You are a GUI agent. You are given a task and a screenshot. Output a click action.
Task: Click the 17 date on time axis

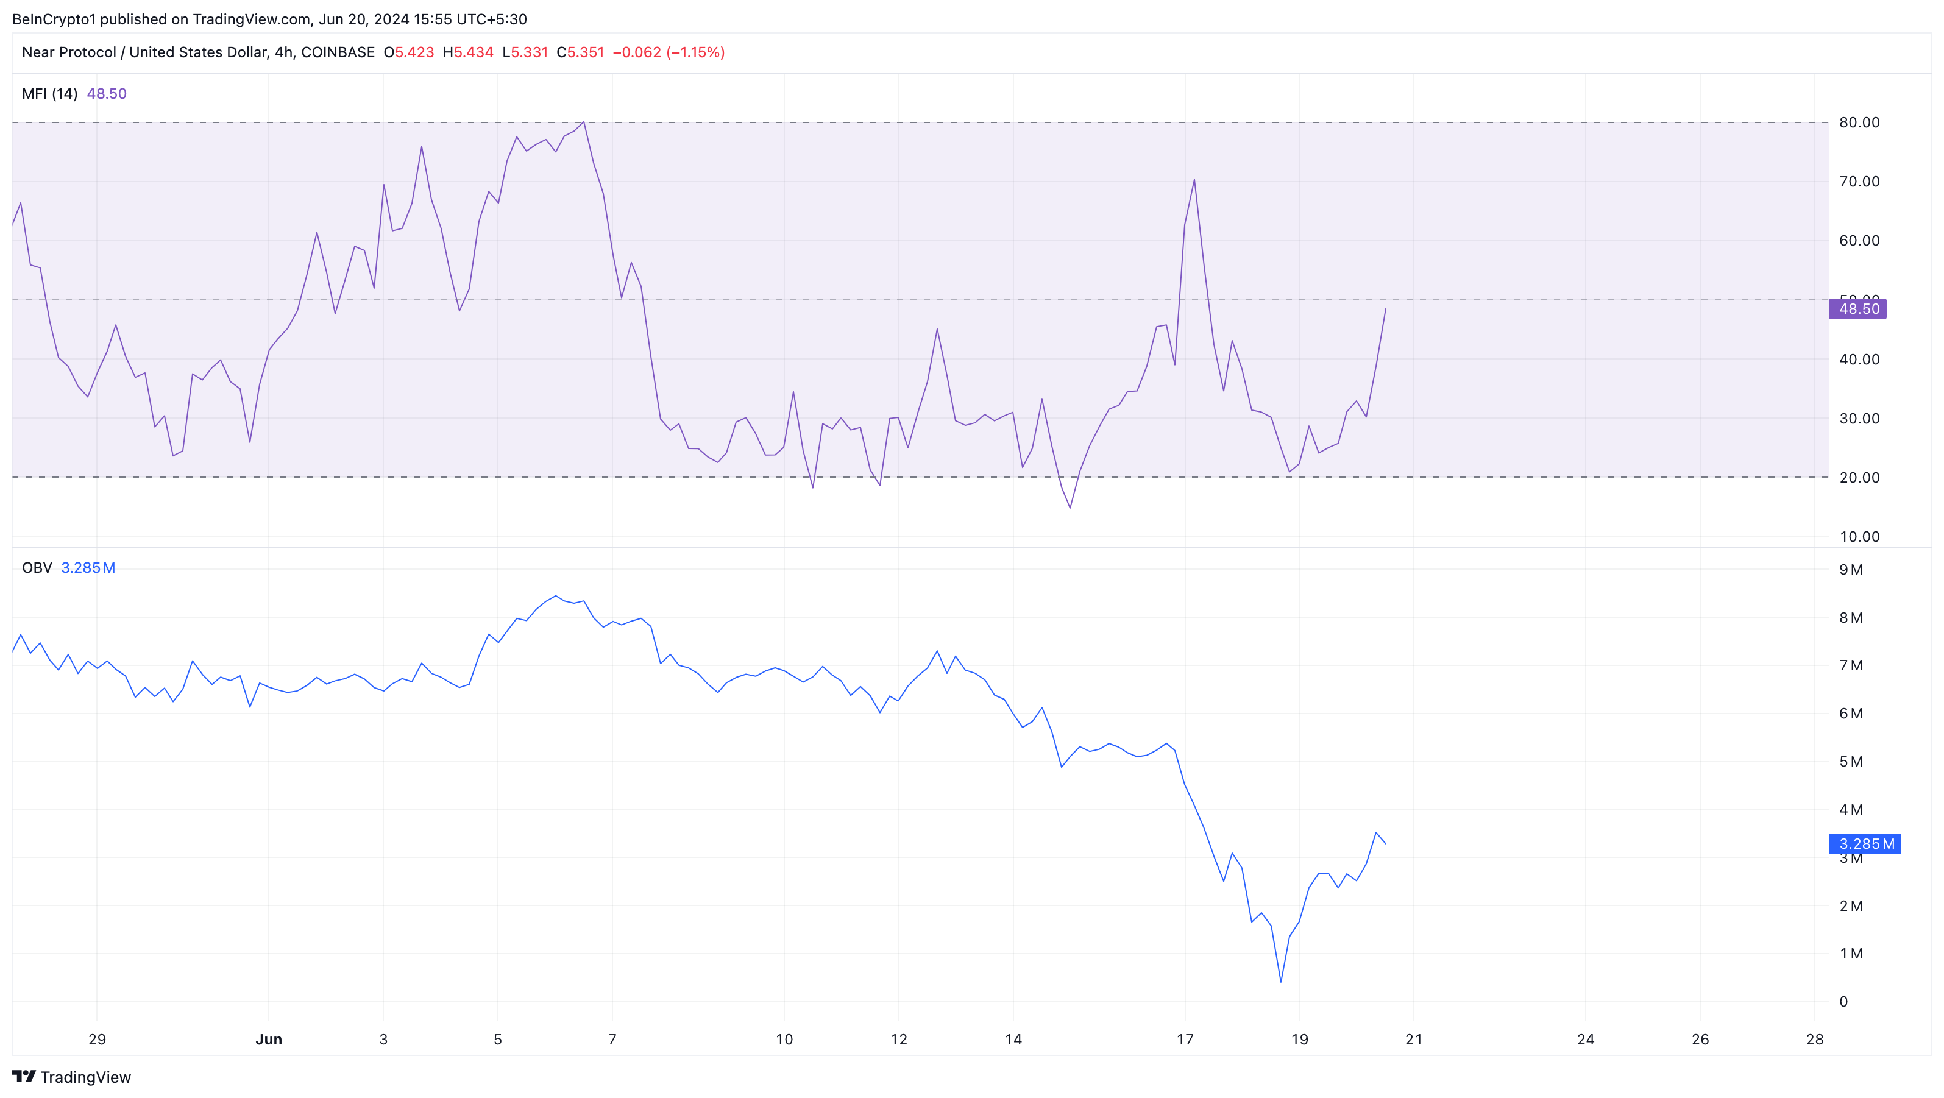coord(1185,1039)
